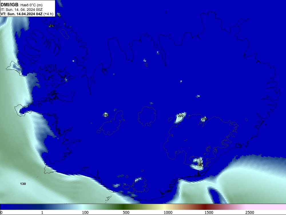Screen dimensions: 286x215
Task: Click the VT valid time "Sun. 14.04.2024 04Z"
Action: pos(25,14)
